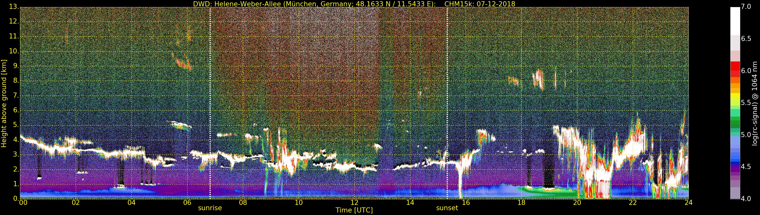Click the time tick label '18'

pos(521,202)
